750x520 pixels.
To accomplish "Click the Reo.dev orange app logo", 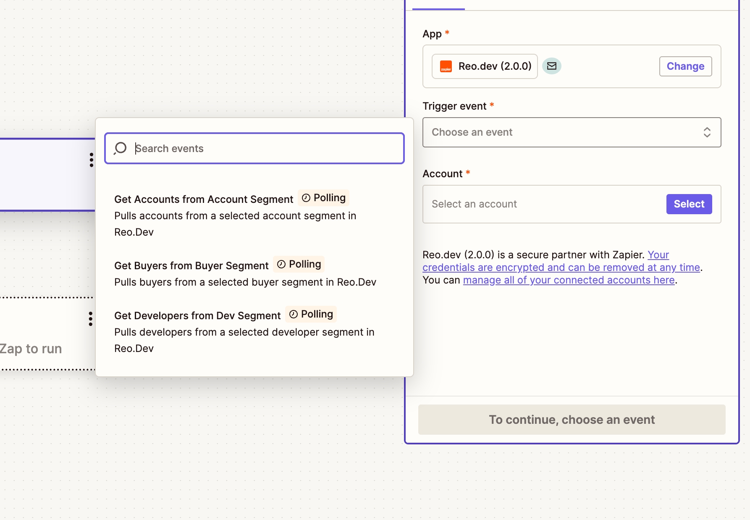I will (x=446, y=66).
